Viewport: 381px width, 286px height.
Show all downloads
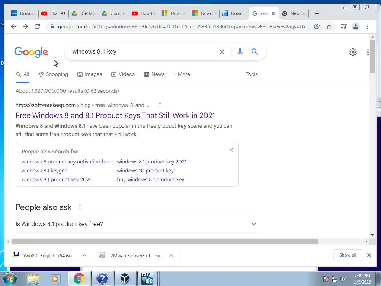(x=348, y=255)
